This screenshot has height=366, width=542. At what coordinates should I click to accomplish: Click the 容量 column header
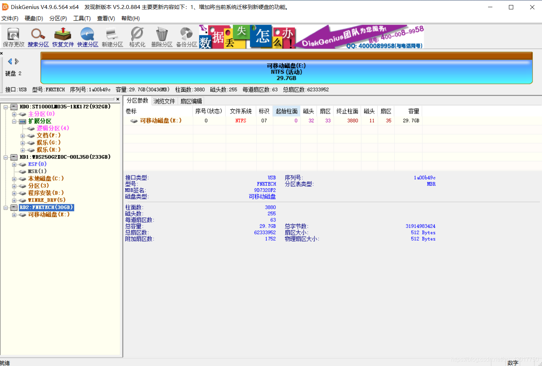click(408, 111)
